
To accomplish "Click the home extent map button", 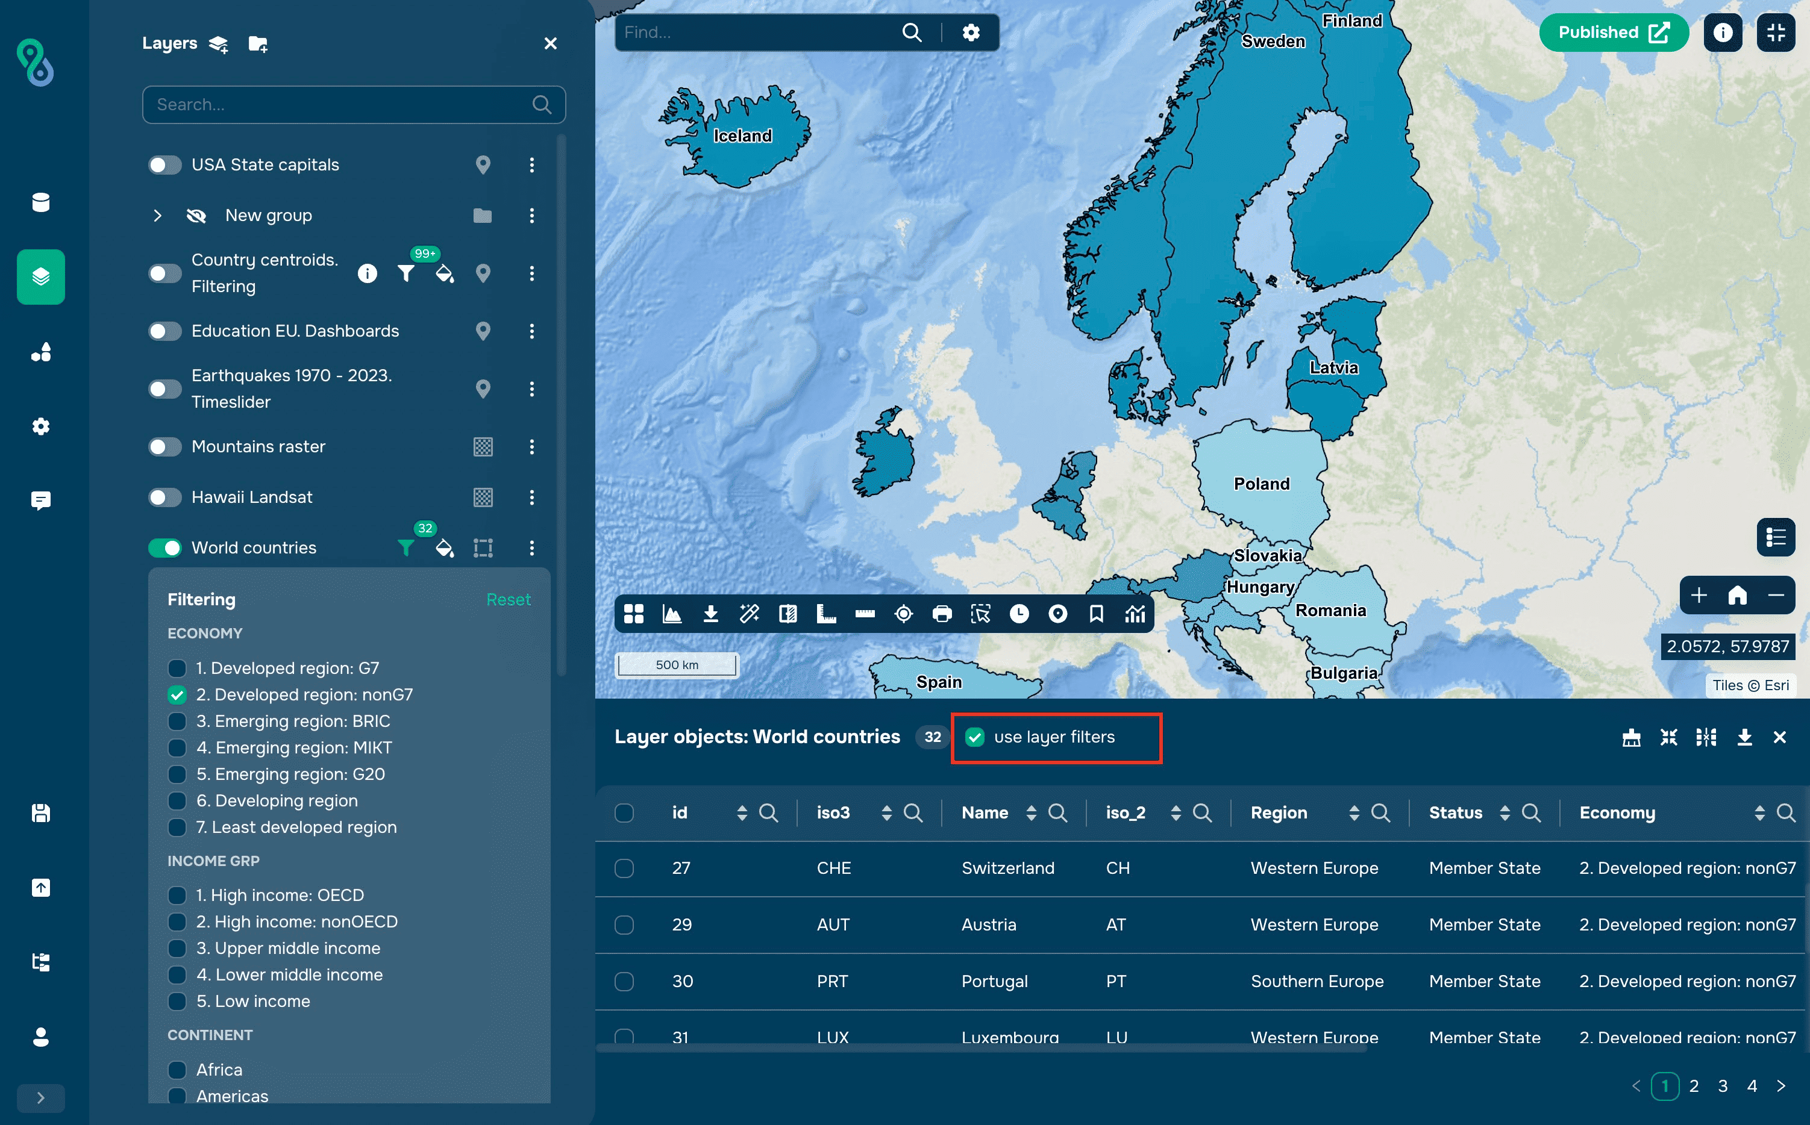I will click(1737, 595).
